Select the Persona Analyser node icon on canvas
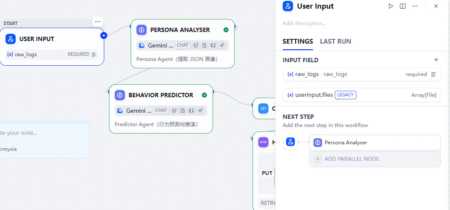The image size is (450, 210). 141,30
